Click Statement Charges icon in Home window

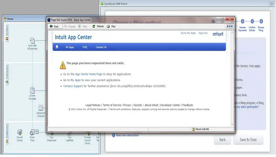pyautogui.click(x=41, y=108)
